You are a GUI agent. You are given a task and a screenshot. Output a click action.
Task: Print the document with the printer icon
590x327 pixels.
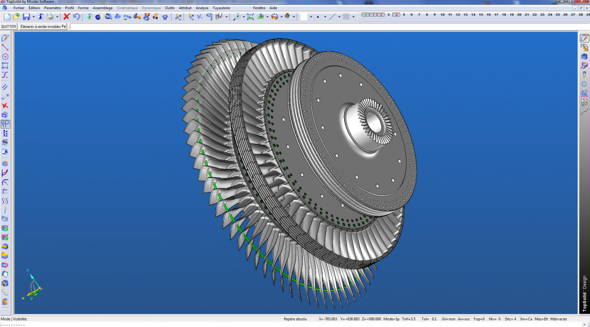pos(50,16)
